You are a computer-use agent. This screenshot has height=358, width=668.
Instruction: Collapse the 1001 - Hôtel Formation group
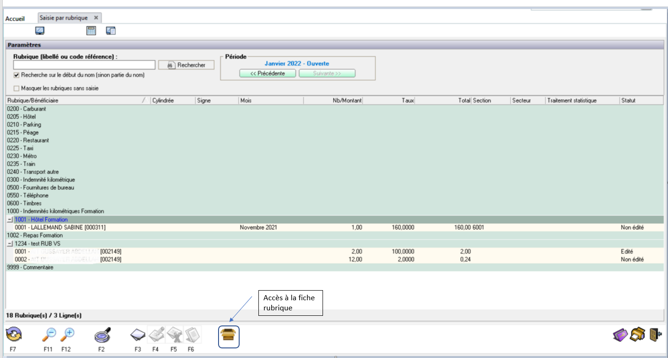point(10,220)
